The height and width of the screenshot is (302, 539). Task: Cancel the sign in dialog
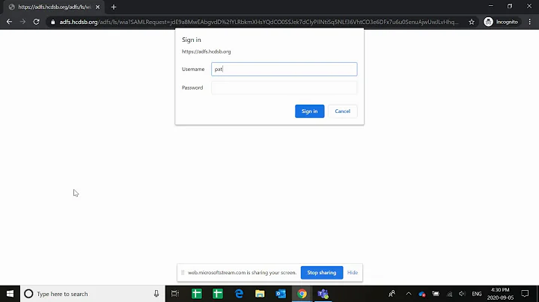pyautogui.click(x=342, y=111)
